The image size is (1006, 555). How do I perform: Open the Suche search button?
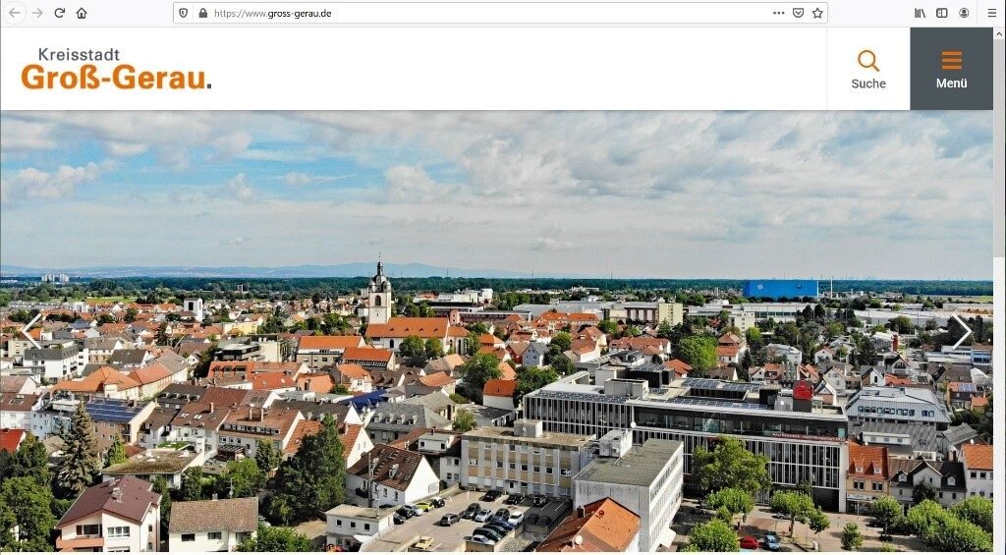click(868, 69)
